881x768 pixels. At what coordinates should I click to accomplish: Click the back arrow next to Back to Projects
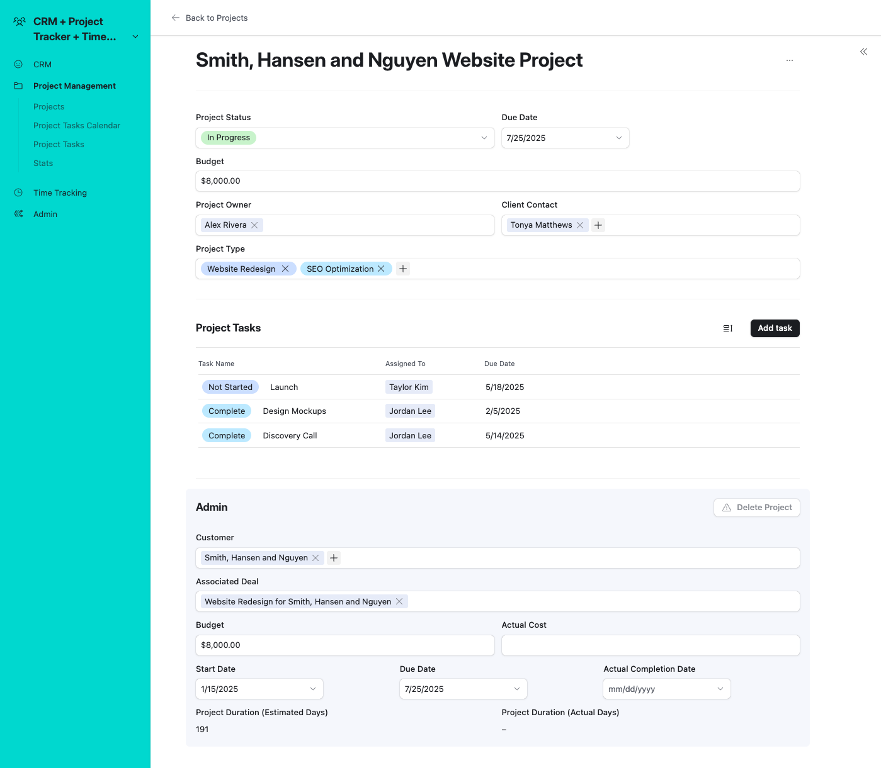[175, 18]
